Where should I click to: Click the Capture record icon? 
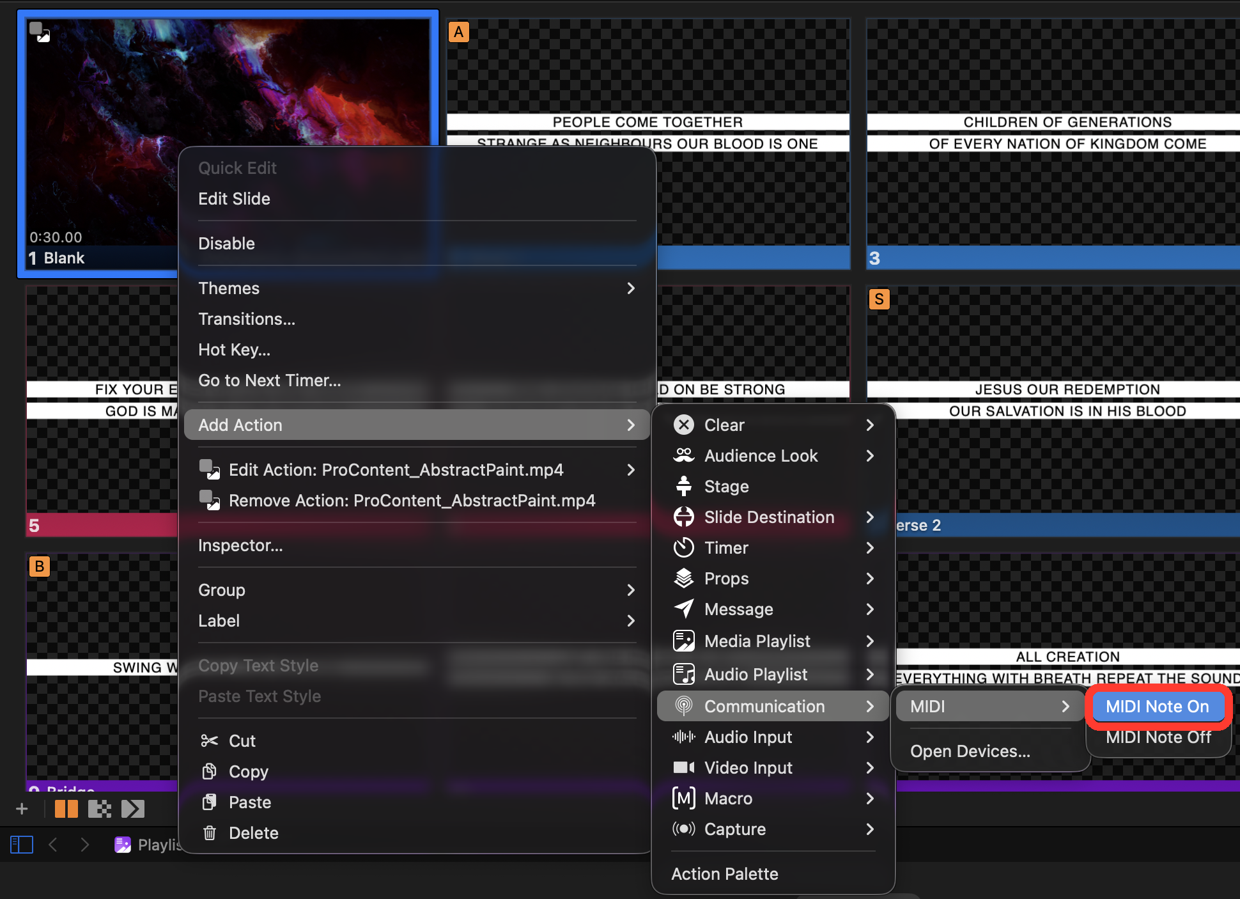(684, 829)
